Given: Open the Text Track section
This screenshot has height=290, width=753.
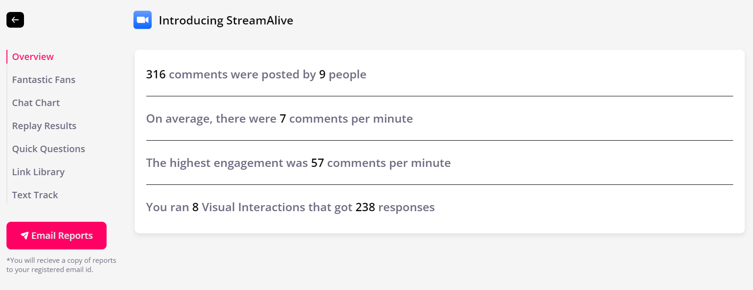Looking at the screenshot, I should coord(35,195).
